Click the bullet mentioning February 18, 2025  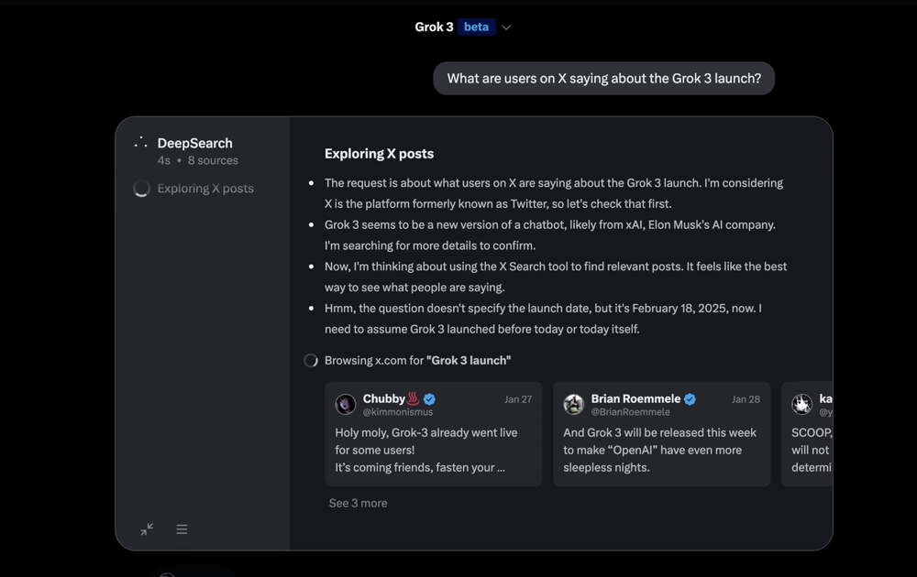543,319
